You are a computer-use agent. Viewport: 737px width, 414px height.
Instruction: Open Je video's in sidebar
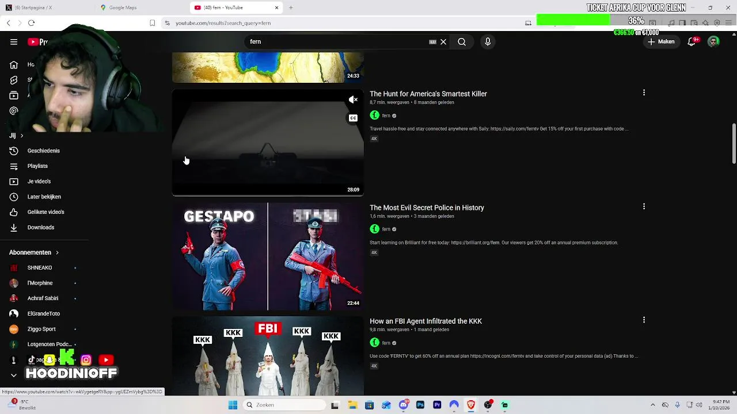coord(39,182)
